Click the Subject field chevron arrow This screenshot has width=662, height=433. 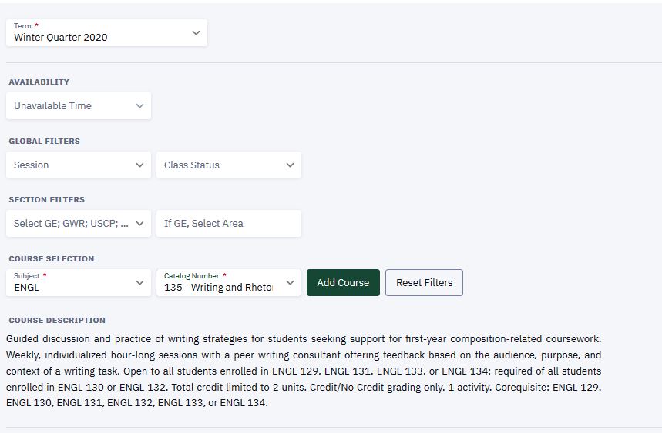[x=139, y=283]
